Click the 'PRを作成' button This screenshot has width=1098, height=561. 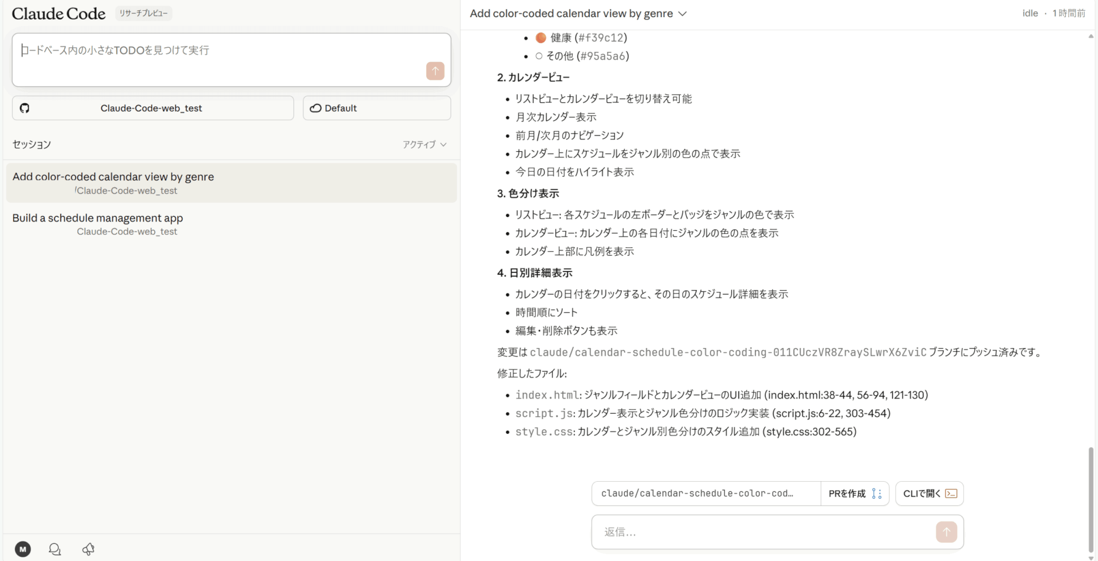pos(847,493)
